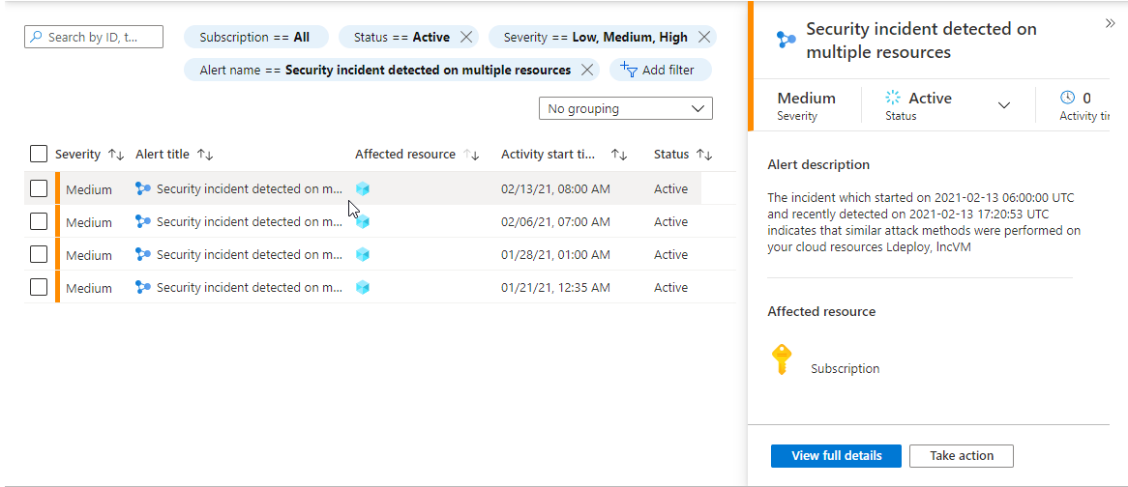Focus the Search by ID field

(94, 38)
